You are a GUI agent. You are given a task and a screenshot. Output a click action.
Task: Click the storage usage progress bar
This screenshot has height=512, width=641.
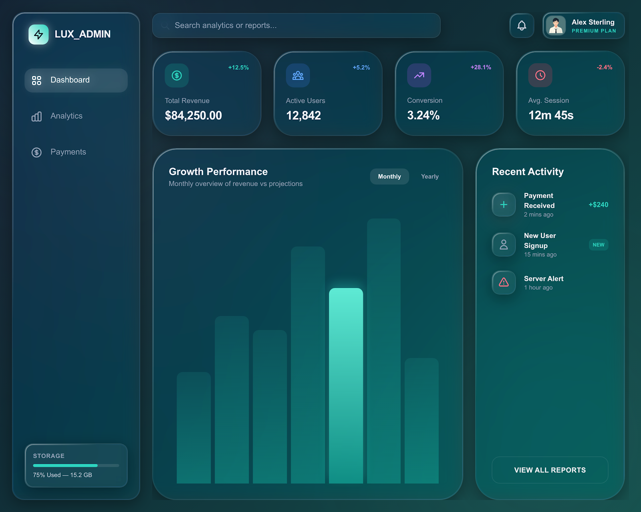tap(76, 466)
